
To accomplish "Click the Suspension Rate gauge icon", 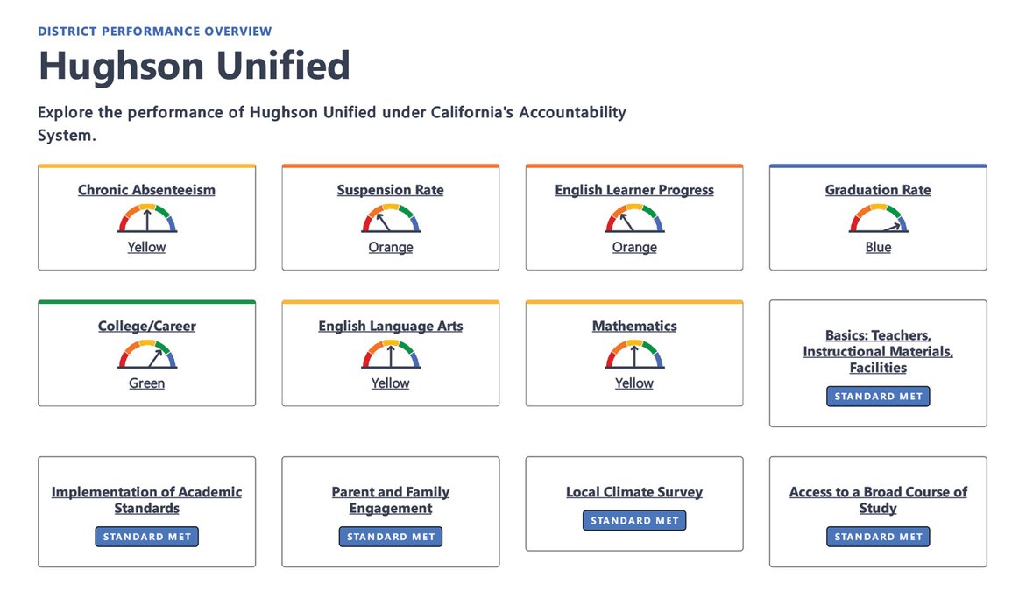I will tap(390, 219).
